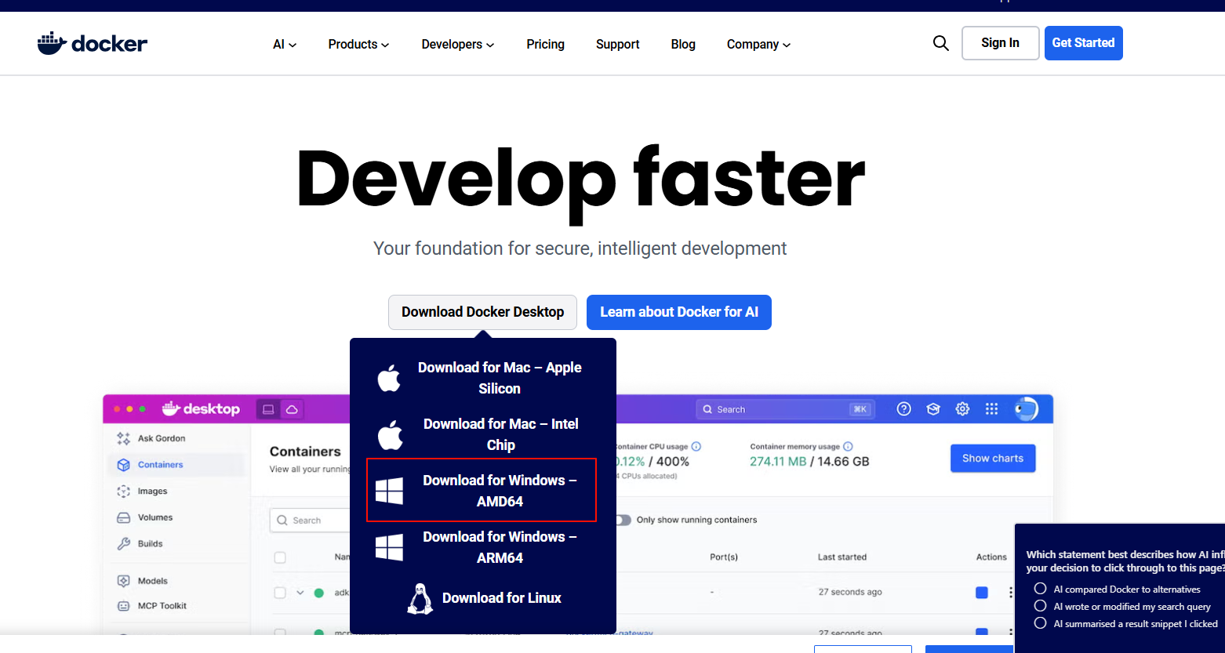The height and width of the screenshot is (653, 1225).
Task: Click the '274.11 MB / 14.66 GB' memory value
Action: (809, 462)
